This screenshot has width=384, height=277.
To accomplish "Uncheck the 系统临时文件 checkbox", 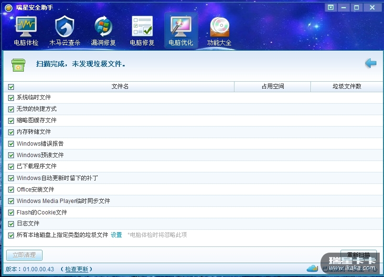I will [11, 98].
